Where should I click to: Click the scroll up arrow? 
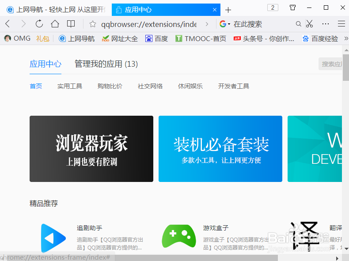[x=346, y=50]
